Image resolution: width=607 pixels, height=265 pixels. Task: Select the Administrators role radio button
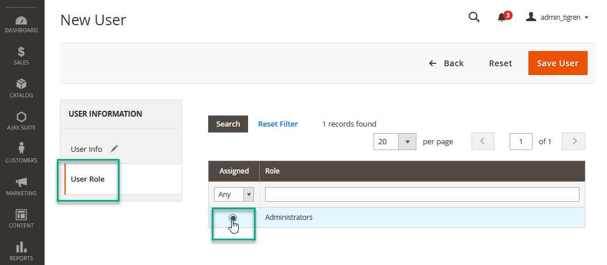(233, 218)
